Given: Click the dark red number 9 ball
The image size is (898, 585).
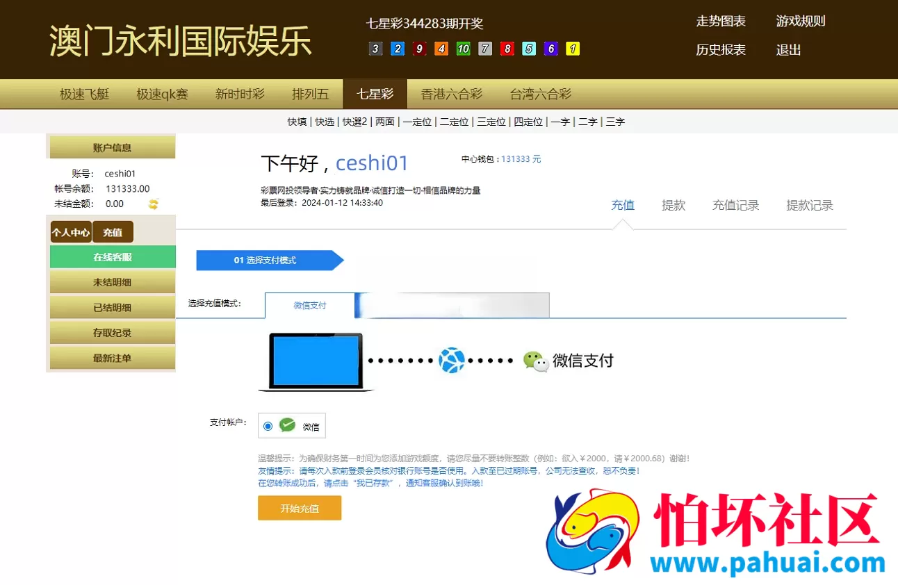Looking at the screenshot, I should tap(419, 49).
